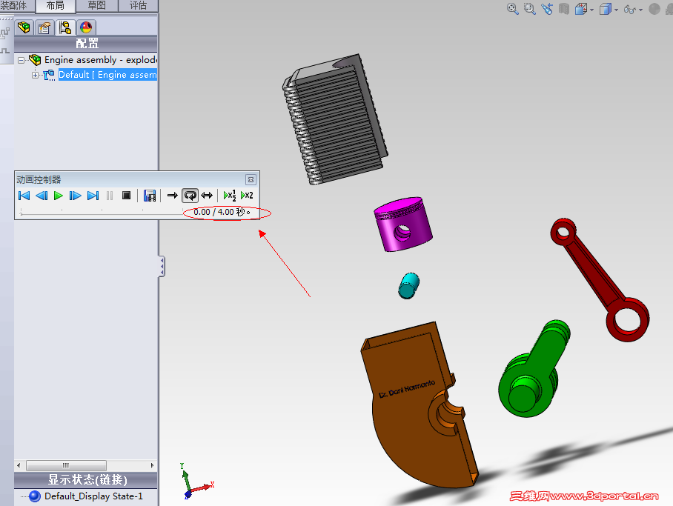Switch to the 评估 tab
This screenshot has height=506, width=673.
(x=138, y=6)
